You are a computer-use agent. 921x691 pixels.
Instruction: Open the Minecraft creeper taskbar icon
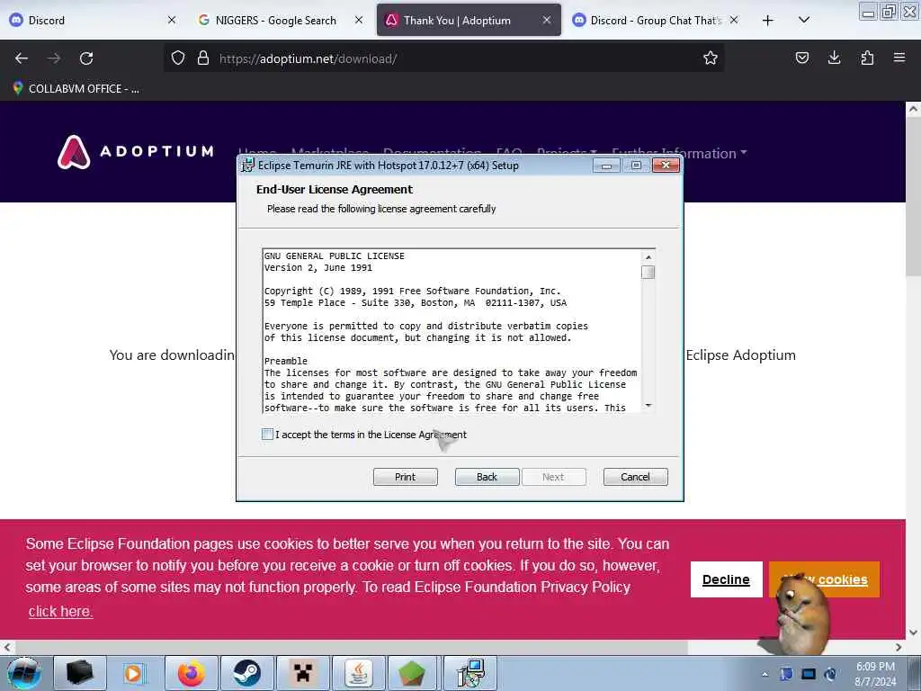(x=302, y=673)
